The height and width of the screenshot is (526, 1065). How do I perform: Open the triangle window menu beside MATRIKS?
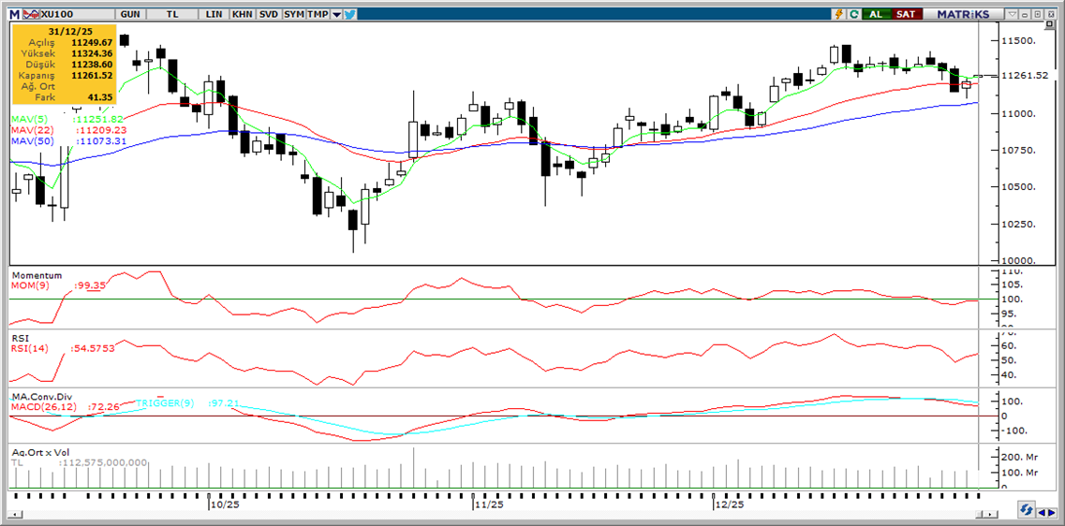tap(1011, 14)
